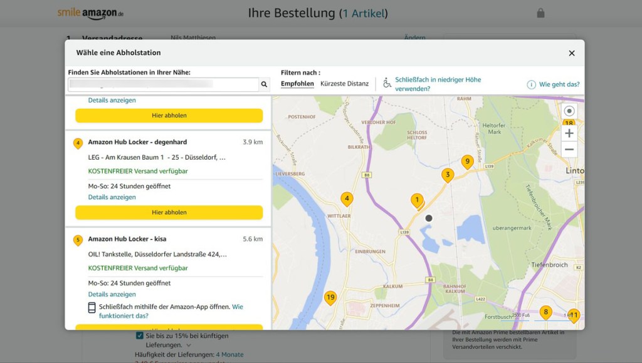Select map pin number 3
The image size is (642, 363).
click(x=448, y=175)
